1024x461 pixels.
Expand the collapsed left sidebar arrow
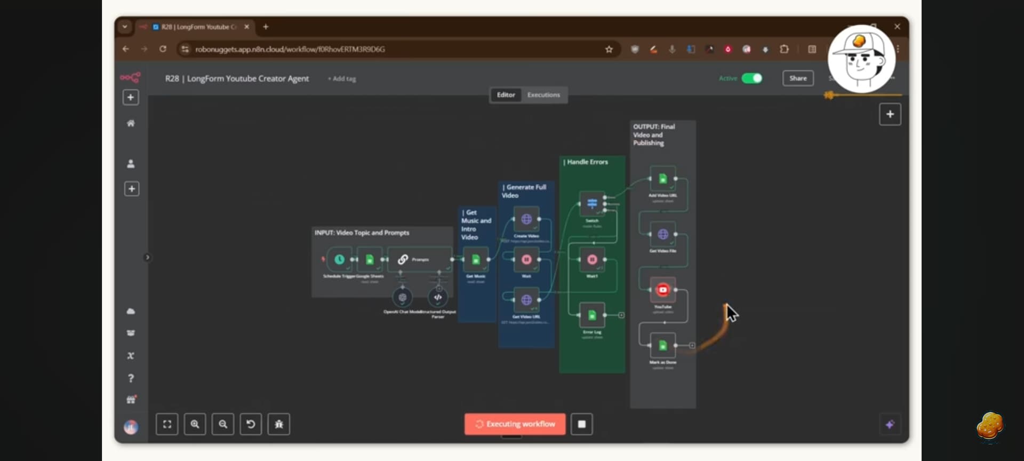[x=148, y=258]
